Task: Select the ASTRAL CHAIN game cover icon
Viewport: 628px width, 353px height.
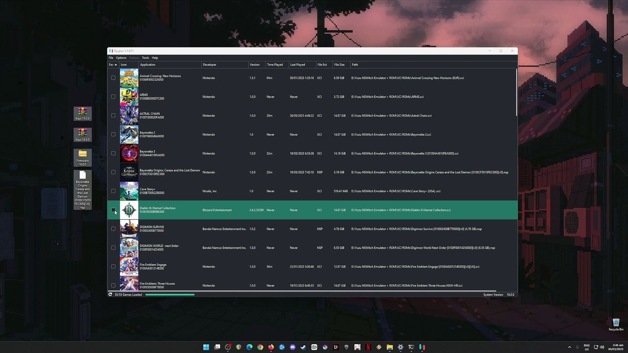Action: (129, 116)
